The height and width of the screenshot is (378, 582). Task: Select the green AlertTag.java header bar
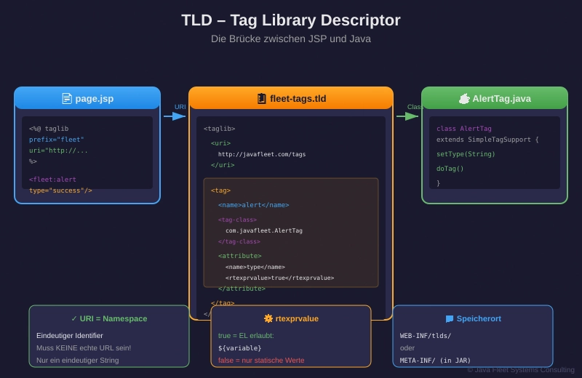point(495,98)
